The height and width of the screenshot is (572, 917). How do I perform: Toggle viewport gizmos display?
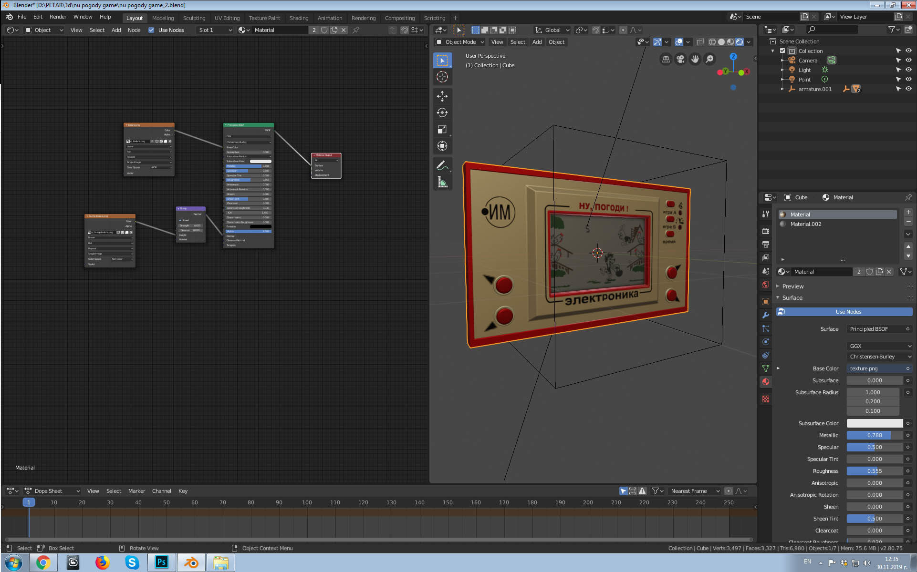[657, 42]
